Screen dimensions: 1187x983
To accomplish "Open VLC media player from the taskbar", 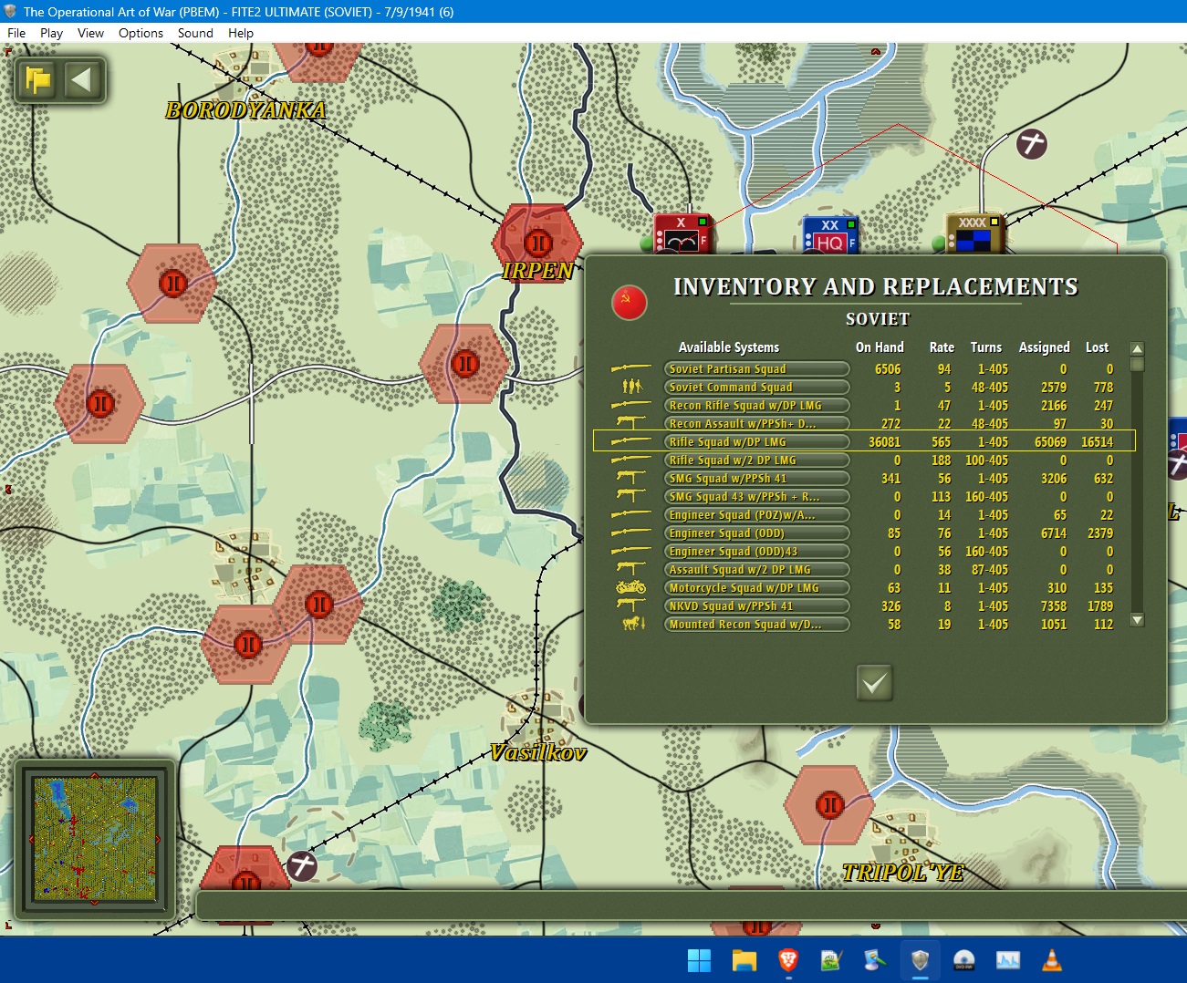I will 1052,960.
